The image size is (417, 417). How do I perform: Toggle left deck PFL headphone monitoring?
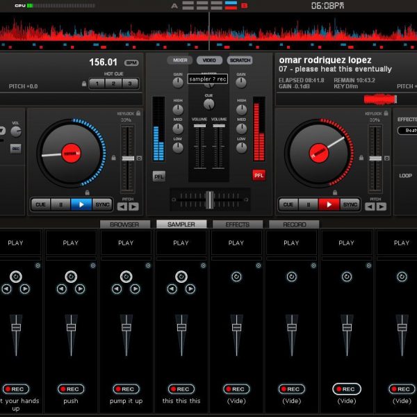[159, 177]
